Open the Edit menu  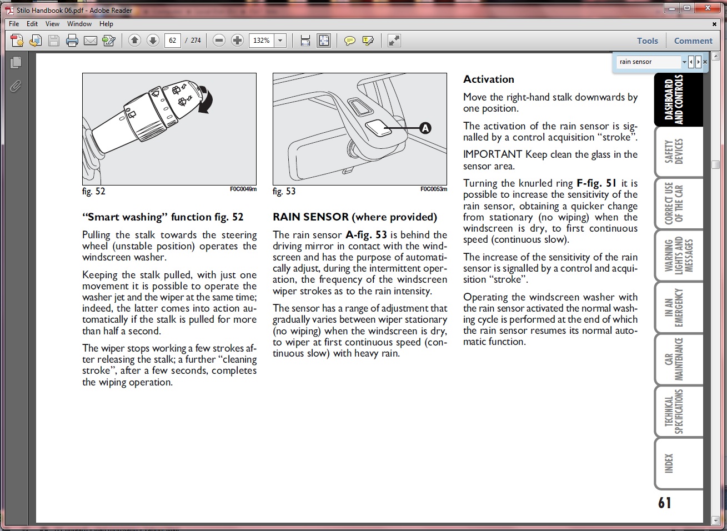32,24
